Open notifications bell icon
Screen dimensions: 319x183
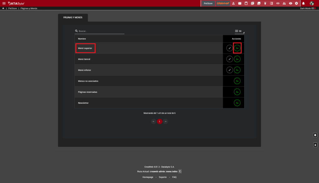click(303, 3)
